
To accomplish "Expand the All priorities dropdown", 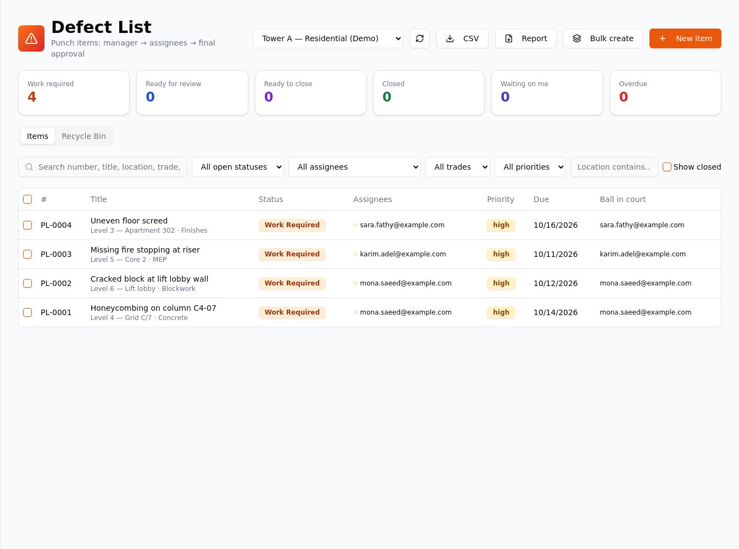I will (530, 167).
